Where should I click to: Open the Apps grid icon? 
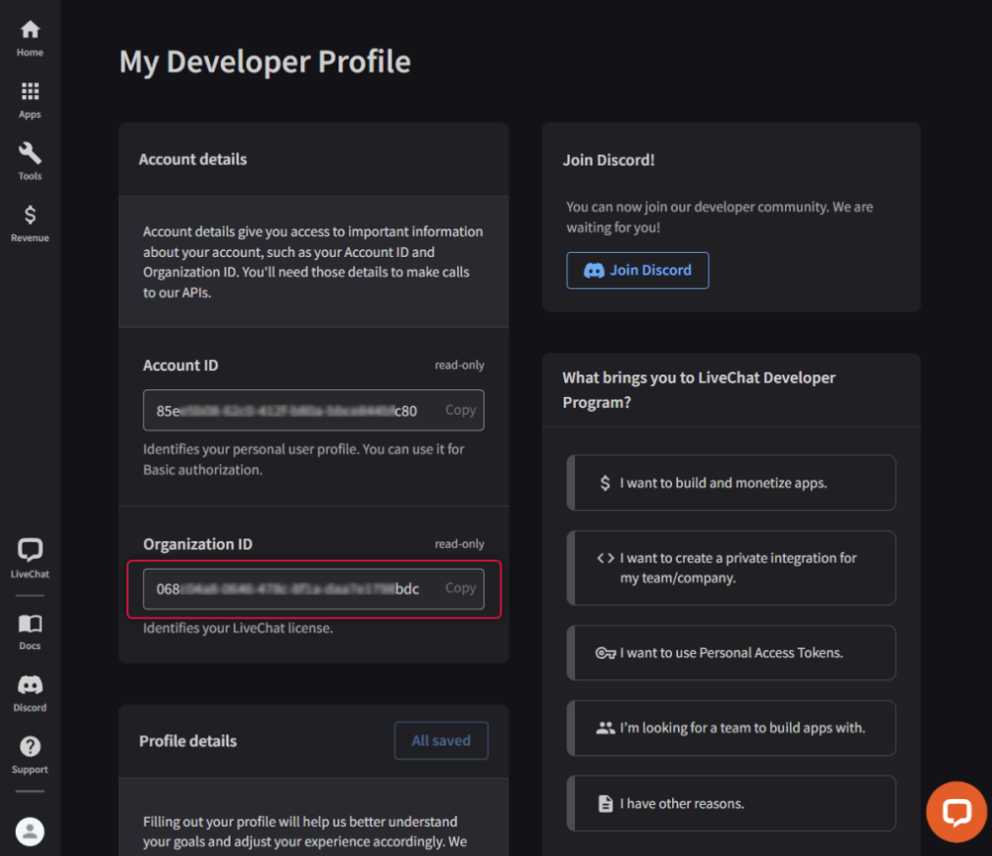tap(29, 100)
